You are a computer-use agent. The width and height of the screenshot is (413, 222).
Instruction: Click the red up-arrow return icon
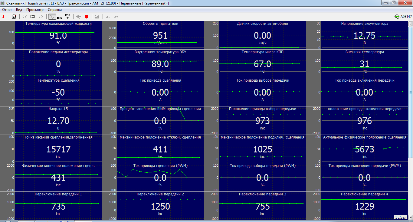(x=3, y=17)
